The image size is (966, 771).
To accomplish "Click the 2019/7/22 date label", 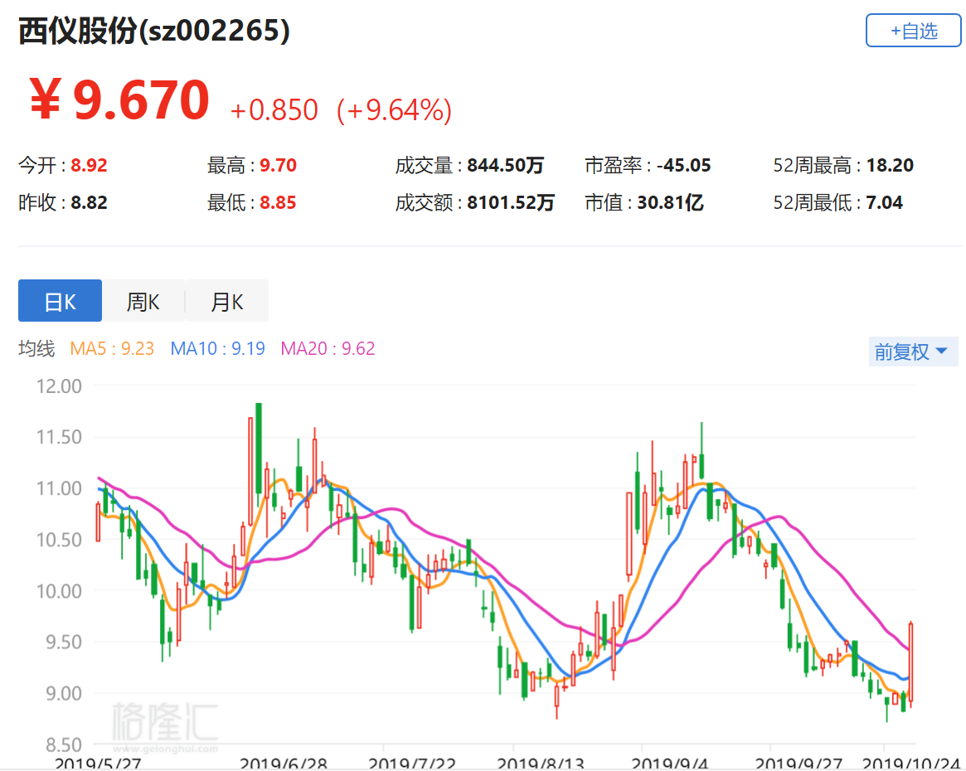I will [412, 764].
